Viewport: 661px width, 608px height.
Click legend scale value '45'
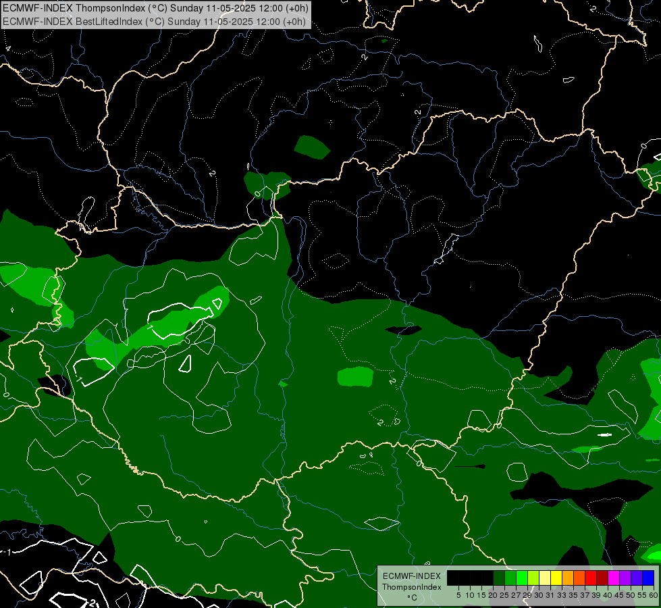[619, 595]
